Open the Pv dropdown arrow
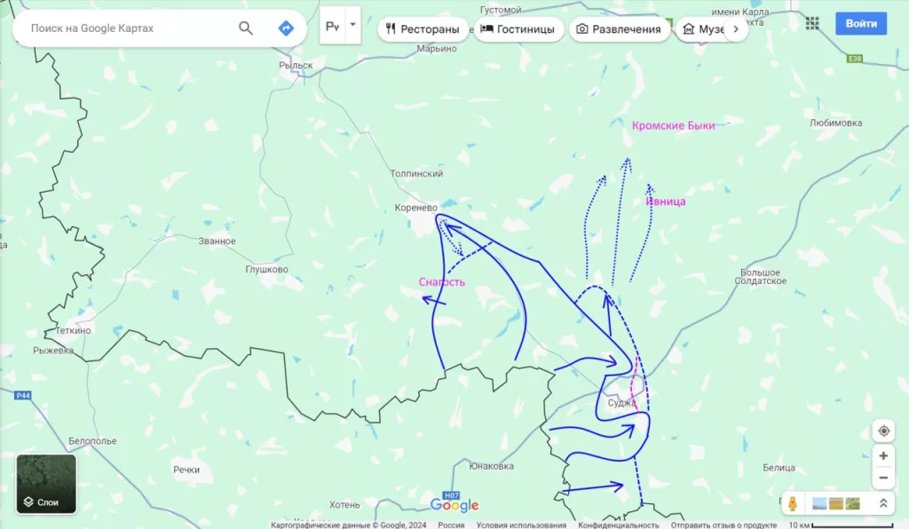The height and width of the screenshot is (529, 909). click(x=352, y=25)
